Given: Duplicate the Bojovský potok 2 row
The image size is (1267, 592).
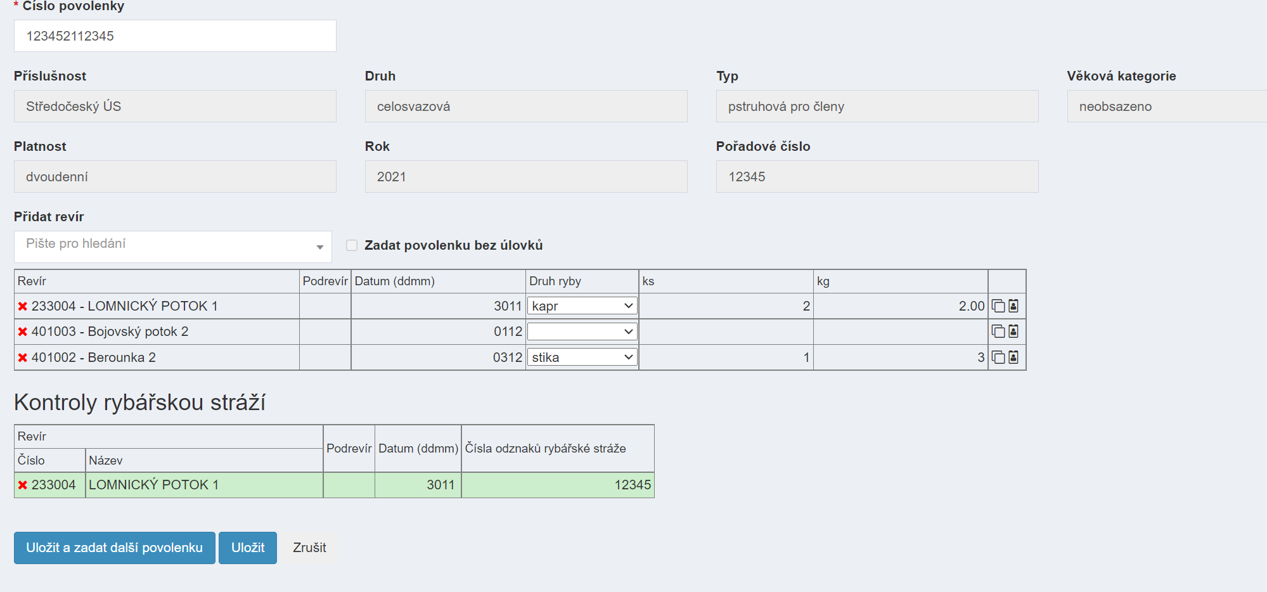Looking at the screenshot, I should pos(998,331).
